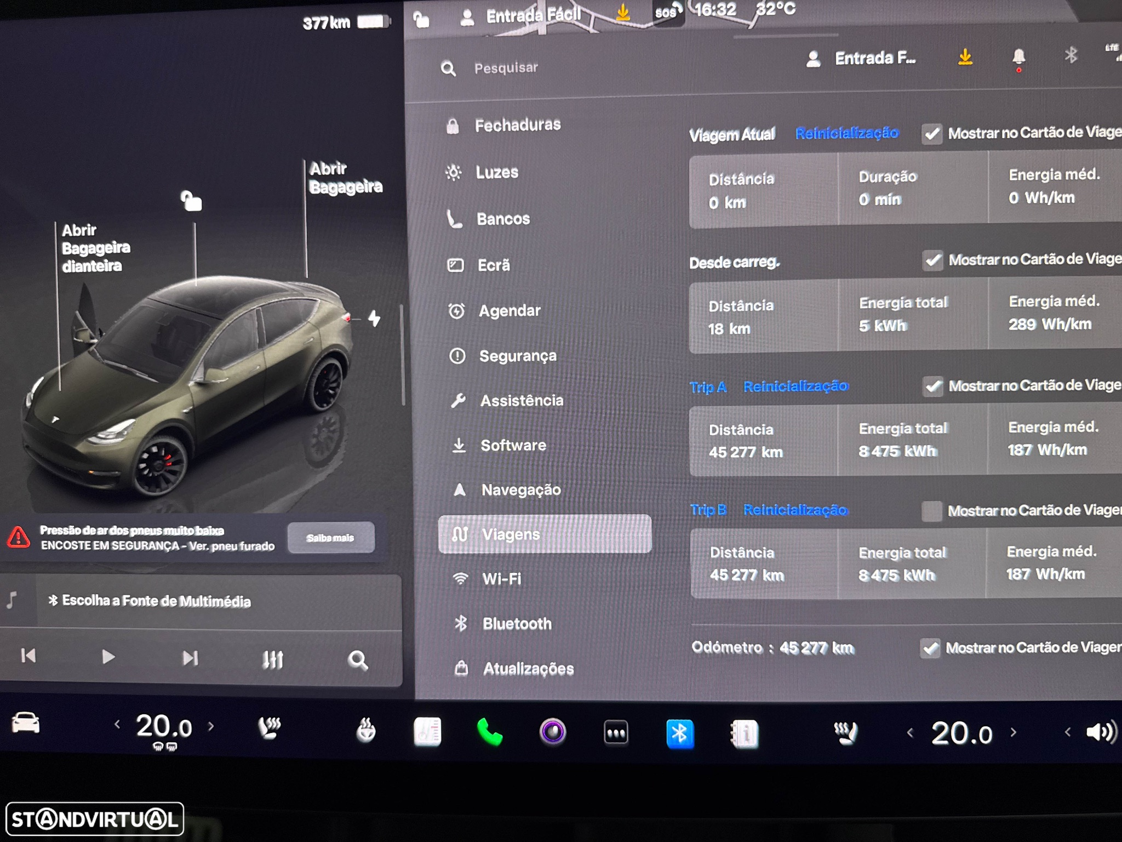Tap the volume speaker icon

click(1101, 732)
